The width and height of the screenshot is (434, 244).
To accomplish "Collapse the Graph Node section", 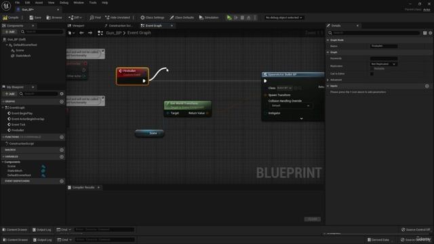I will point(328,40).
